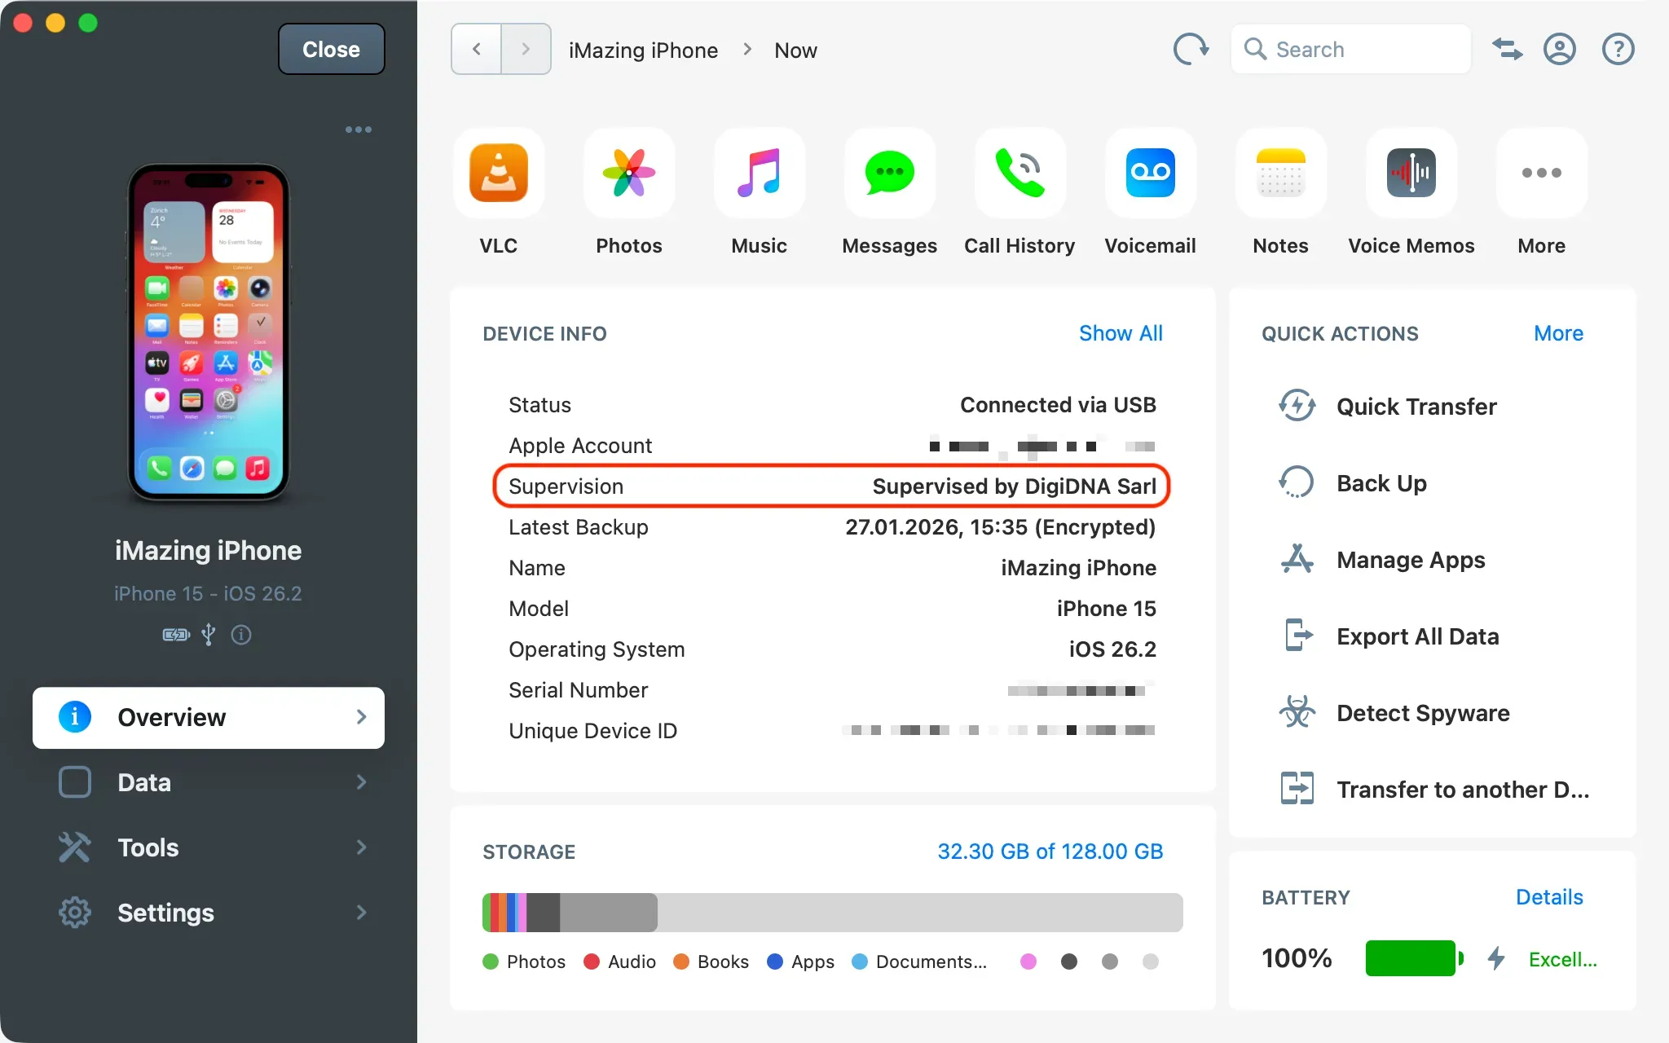The width and height of the screenshot is (1669, 1043).
Task: Click the storage usage bar
Action: [831, 913]
